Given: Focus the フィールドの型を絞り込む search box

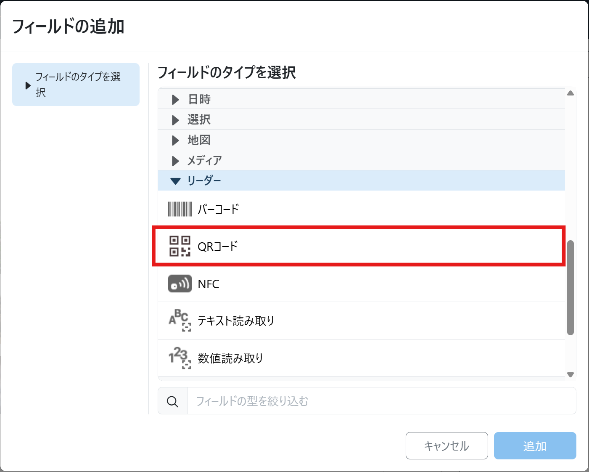Looking at the screenshot, I should pyautogui.click(x=381, y=401).
